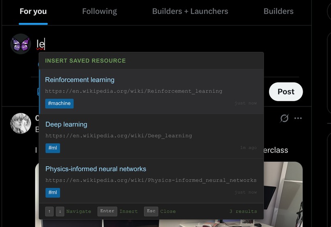This screenshot has height=227, width=331.
Task: Click the up arrow navigate key
Action: click(49, 211)
